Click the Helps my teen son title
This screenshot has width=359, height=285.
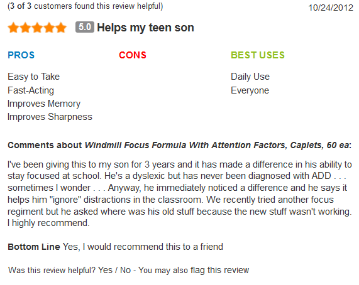[145, 28]
